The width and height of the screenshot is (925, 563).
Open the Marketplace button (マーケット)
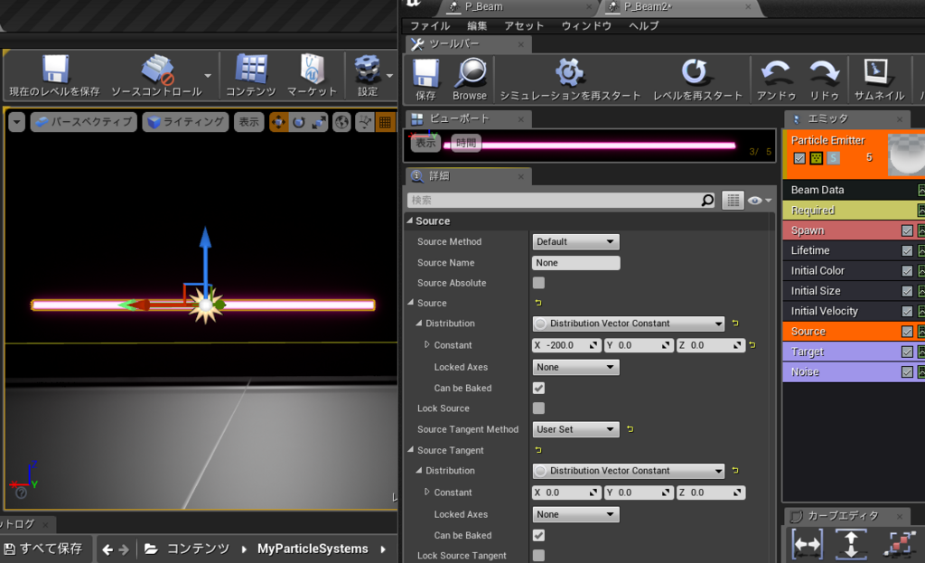pyautogui.click(x=312, y=76)
